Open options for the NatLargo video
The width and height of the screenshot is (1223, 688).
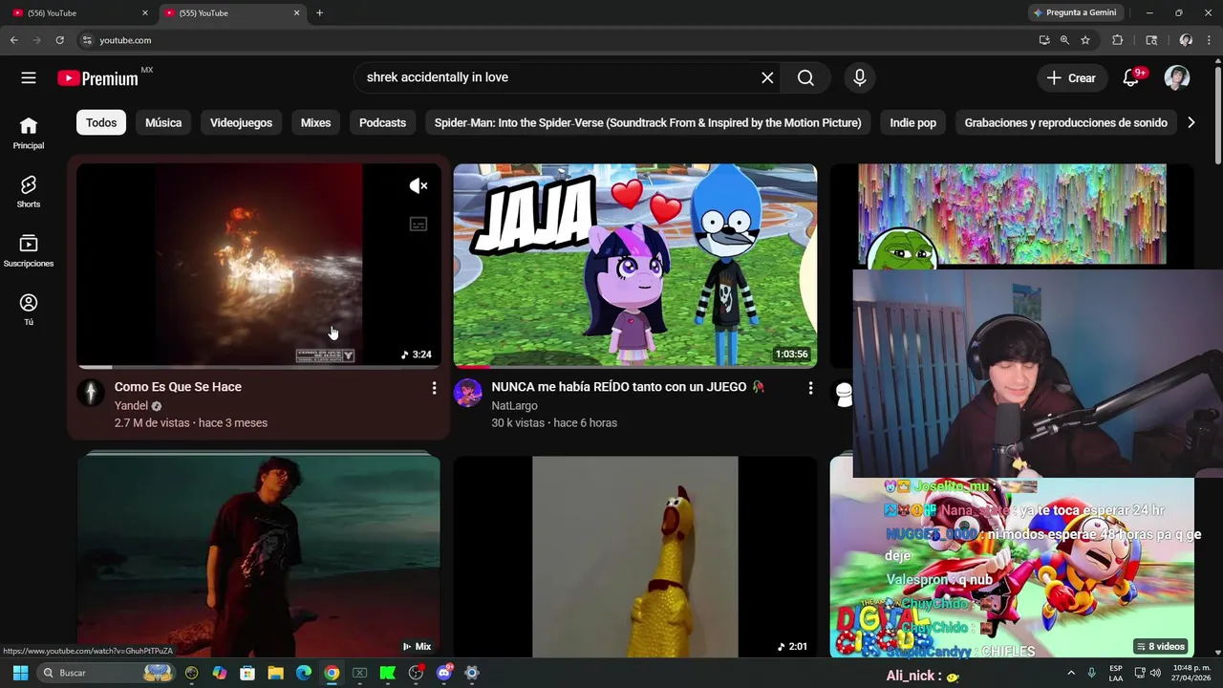(810, 388)
